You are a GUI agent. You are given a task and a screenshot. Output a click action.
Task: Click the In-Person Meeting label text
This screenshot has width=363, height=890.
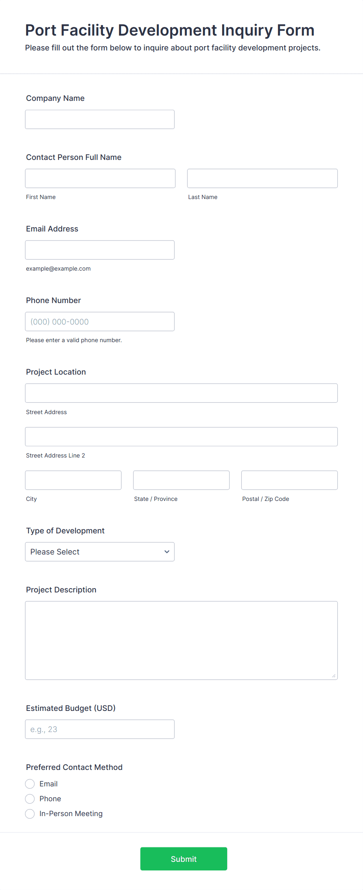71,814
